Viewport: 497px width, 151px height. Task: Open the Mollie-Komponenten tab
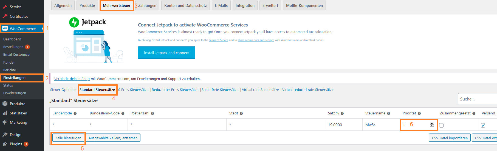point(304,5)
